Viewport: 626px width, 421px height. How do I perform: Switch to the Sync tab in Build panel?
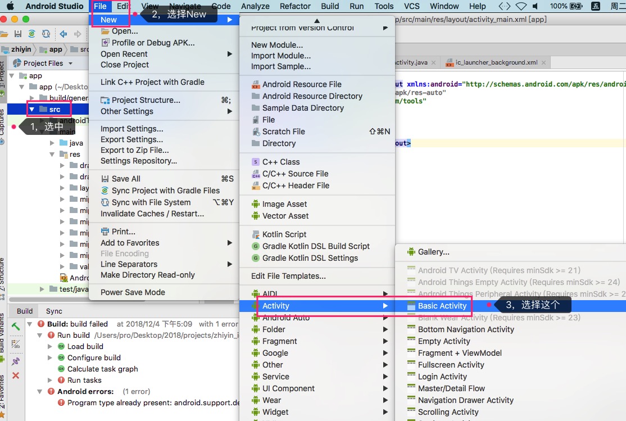(54, 311)
